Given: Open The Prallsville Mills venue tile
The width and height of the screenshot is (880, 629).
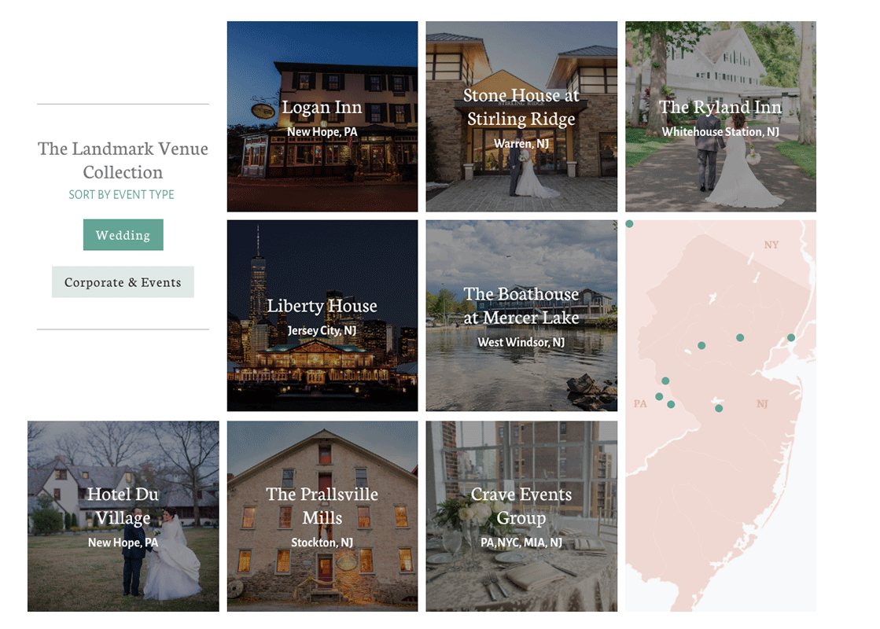Looking at the screenshot, I should [x=322, y=517].
